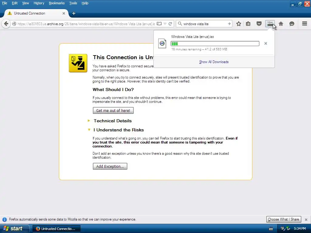Open the Bookmarks menu
Image resolution: width=311 pixels, height=233 pixels.
pyautogui.click(x=57, y=3)
